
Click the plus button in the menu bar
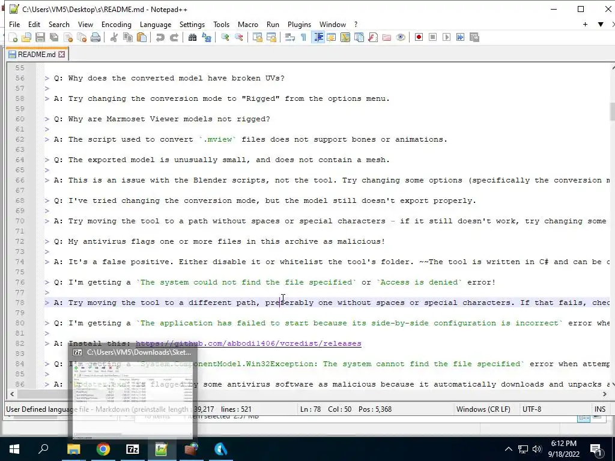click(585, 24)
